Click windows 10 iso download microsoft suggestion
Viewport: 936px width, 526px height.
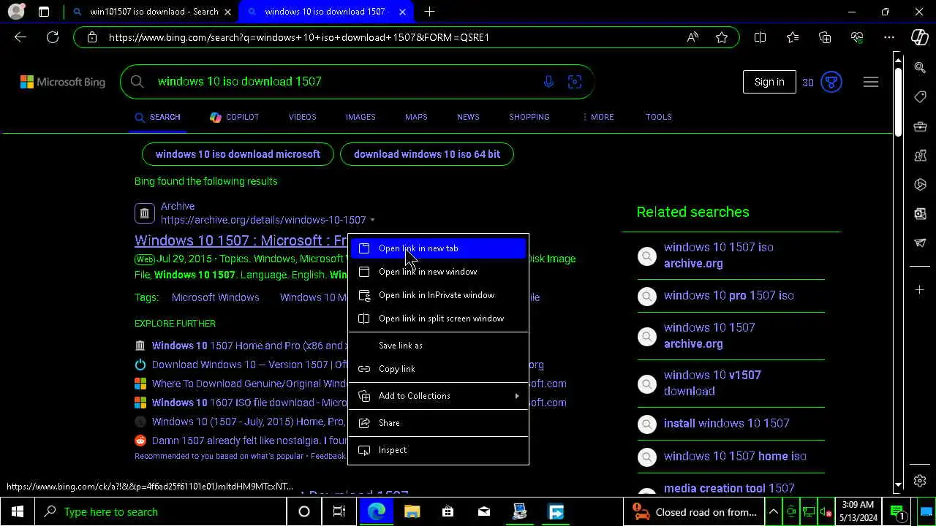[x=238, y=154]
